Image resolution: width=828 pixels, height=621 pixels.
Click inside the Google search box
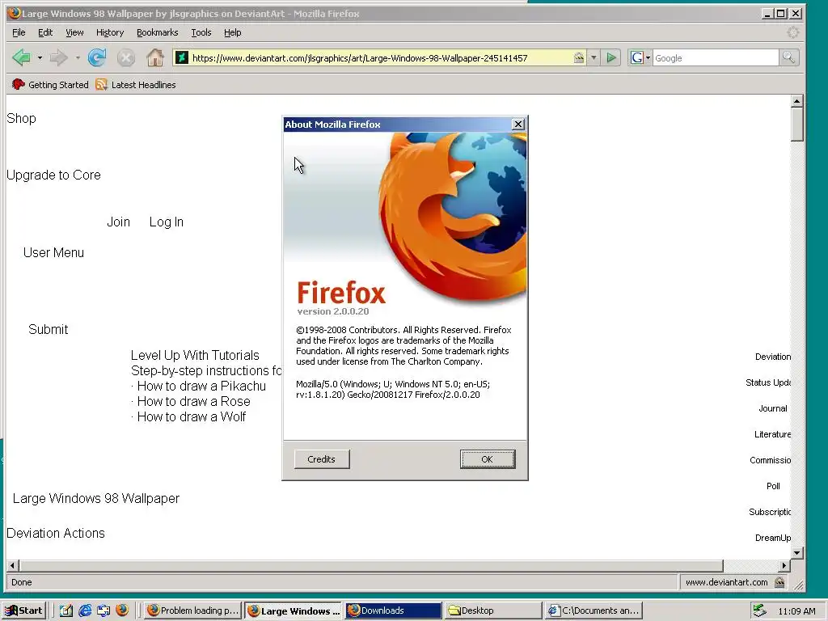716,58
